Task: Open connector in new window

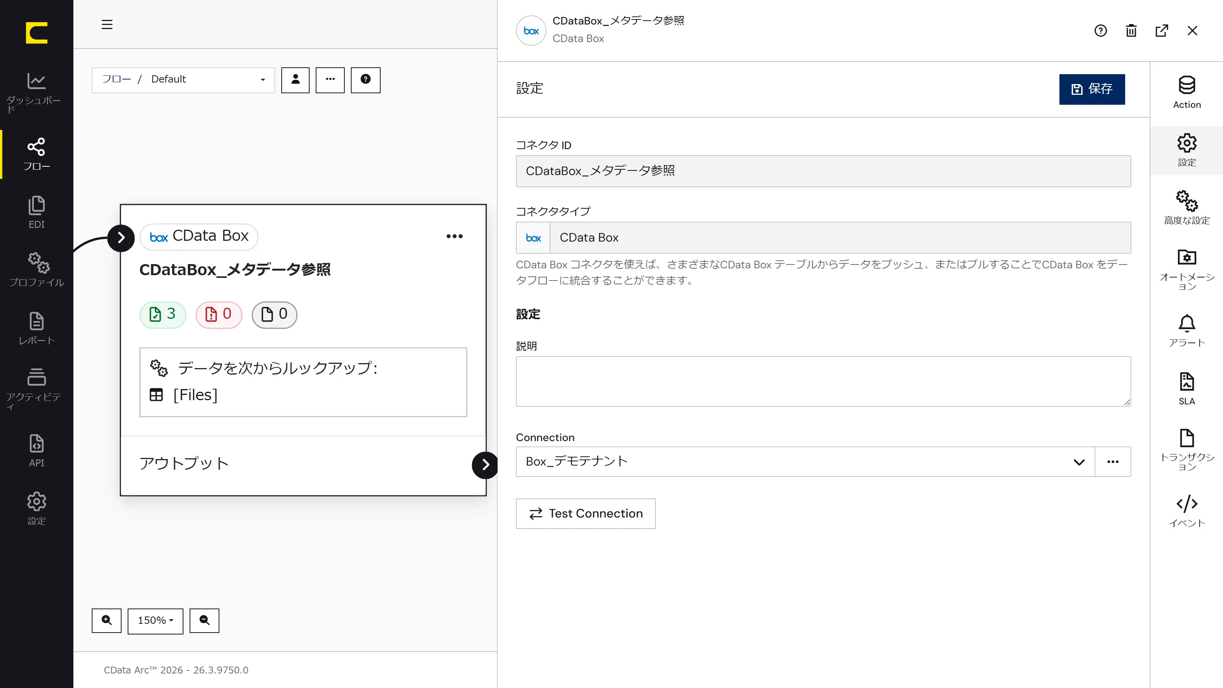Action: pos(1162,31)
